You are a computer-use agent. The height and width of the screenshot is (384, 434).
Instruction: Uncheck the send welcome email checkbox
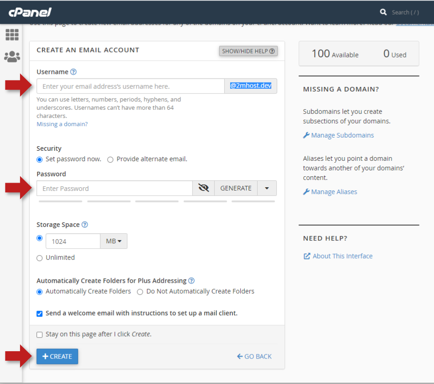(40, 313)
